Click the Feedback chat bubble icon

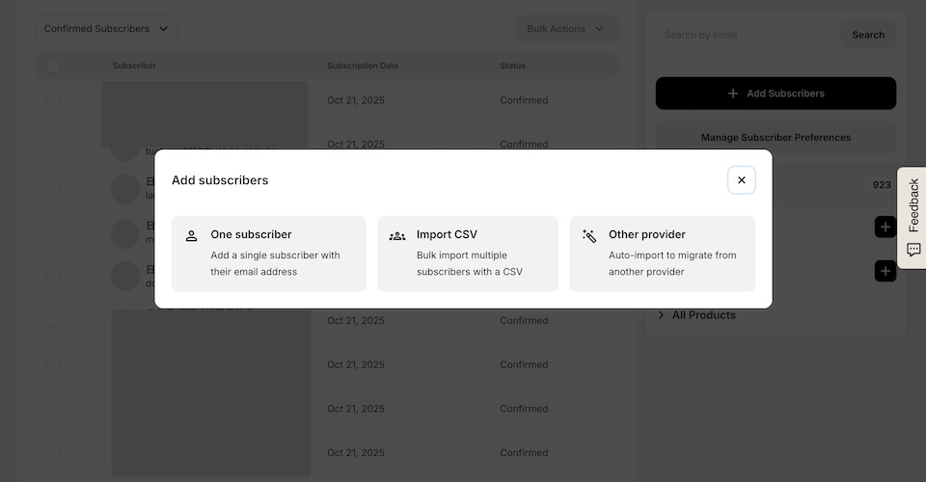[x=913, y=250]
